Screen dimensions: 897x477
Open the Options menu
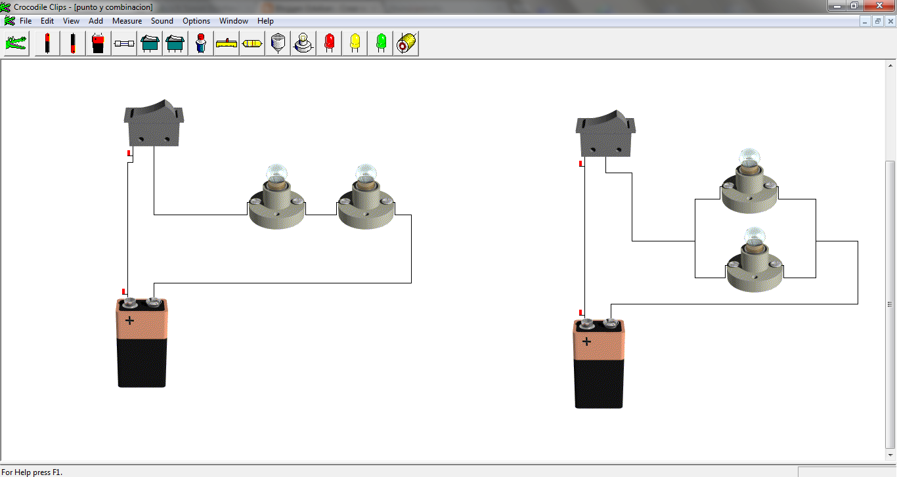(x=196, y=21)
